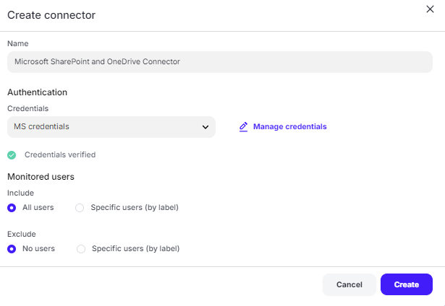Click the green Credentials verified checkmark icon
The height and width of the screenshot is (306, 445).
(x=12, y=155)
